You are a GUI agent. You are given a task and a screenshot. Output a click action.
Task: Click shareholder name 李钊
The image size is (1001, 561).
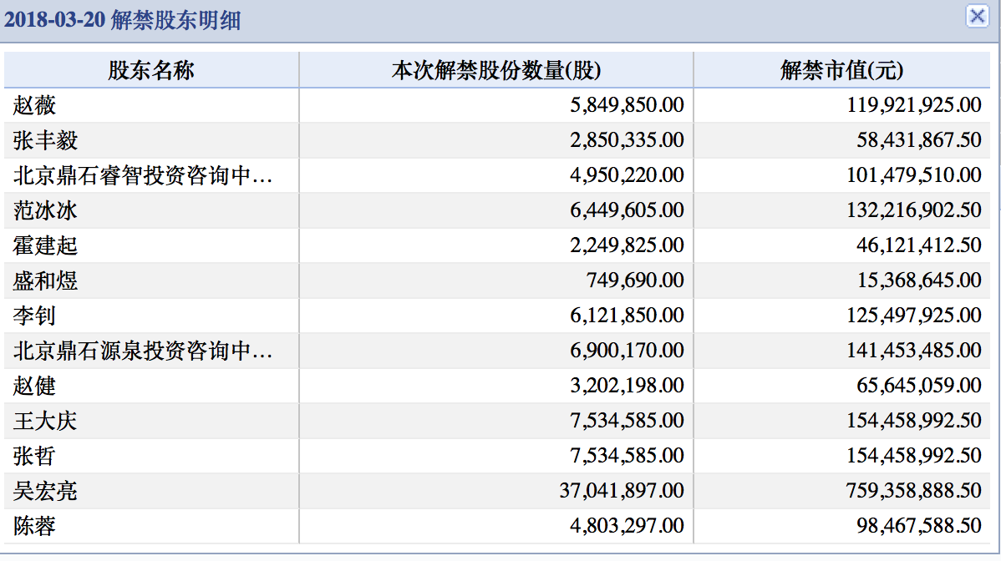tap(35, 316)
